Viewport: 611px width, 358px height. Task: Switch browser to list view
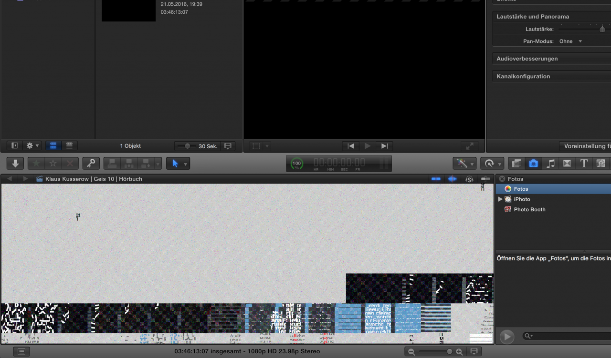pyautogui.click(x=69, y=146)
